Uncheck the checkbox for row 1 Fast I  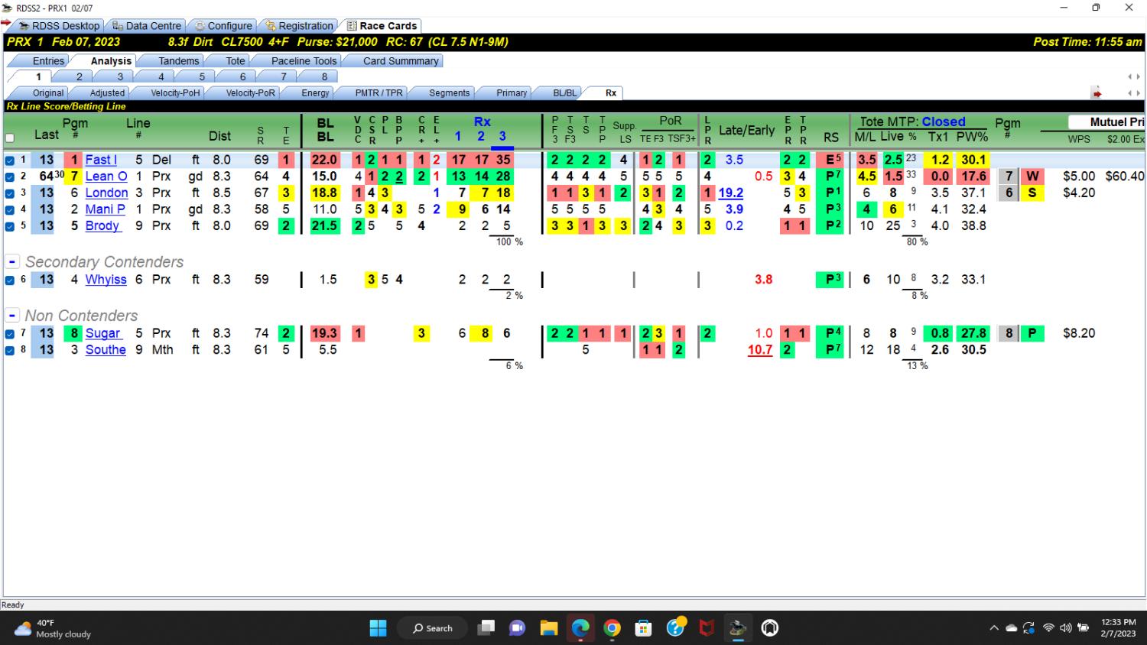tap(10, 160)
